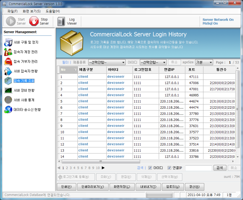
Task: Click port cell 37514 in row 12
Action: [x=194, y=144]
